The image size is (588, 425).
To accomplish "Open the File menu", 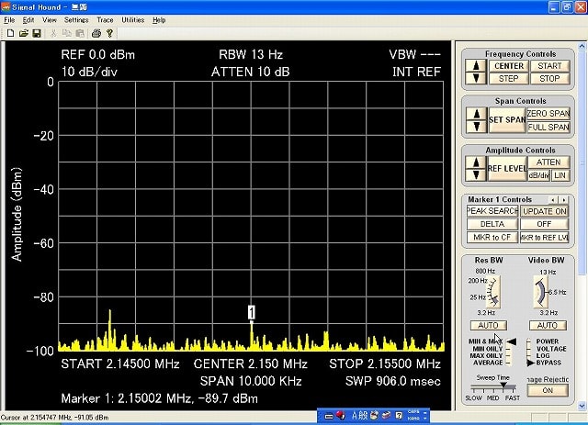I will coord(9,20).
